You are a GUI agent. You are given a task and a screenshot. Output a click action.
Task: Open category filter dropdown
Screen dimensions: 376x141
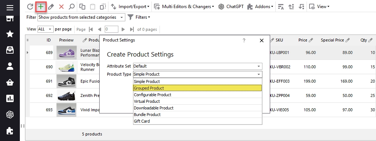pyautogui.click(x=81, y=17)
